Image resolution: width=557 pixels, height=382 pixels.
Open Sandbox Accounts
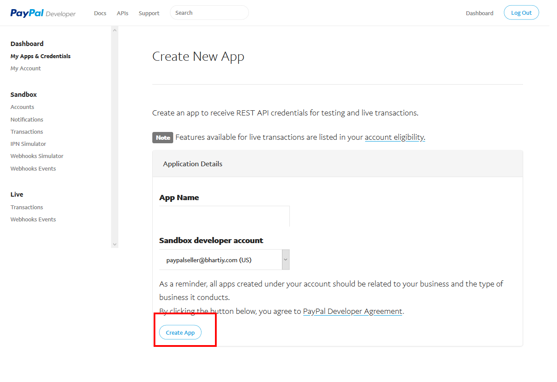22,107
